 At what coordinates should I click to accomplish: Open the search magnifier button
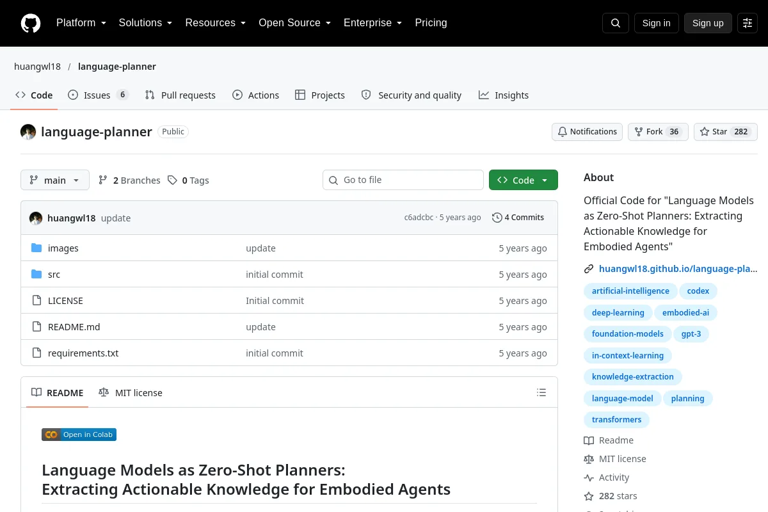616,23
